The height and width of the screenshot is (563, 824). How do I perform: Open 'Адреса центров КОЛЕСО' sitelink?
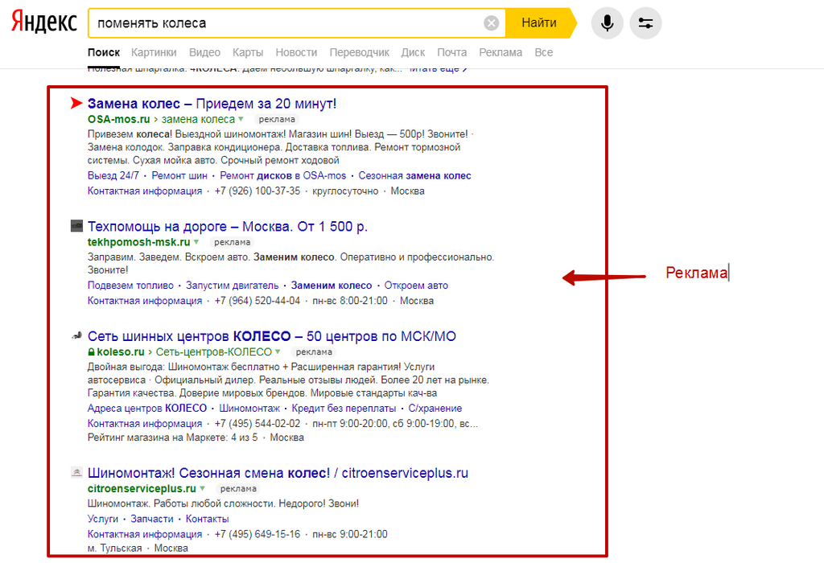(147, 408)
